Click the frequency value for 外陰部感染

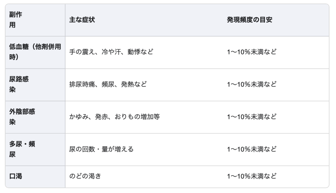pyautogui.click(x=252, y=117)
